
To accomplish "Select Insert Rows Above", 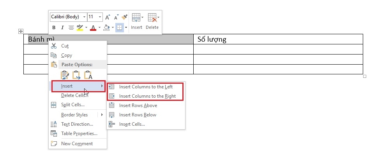I will tap(146, 105).
